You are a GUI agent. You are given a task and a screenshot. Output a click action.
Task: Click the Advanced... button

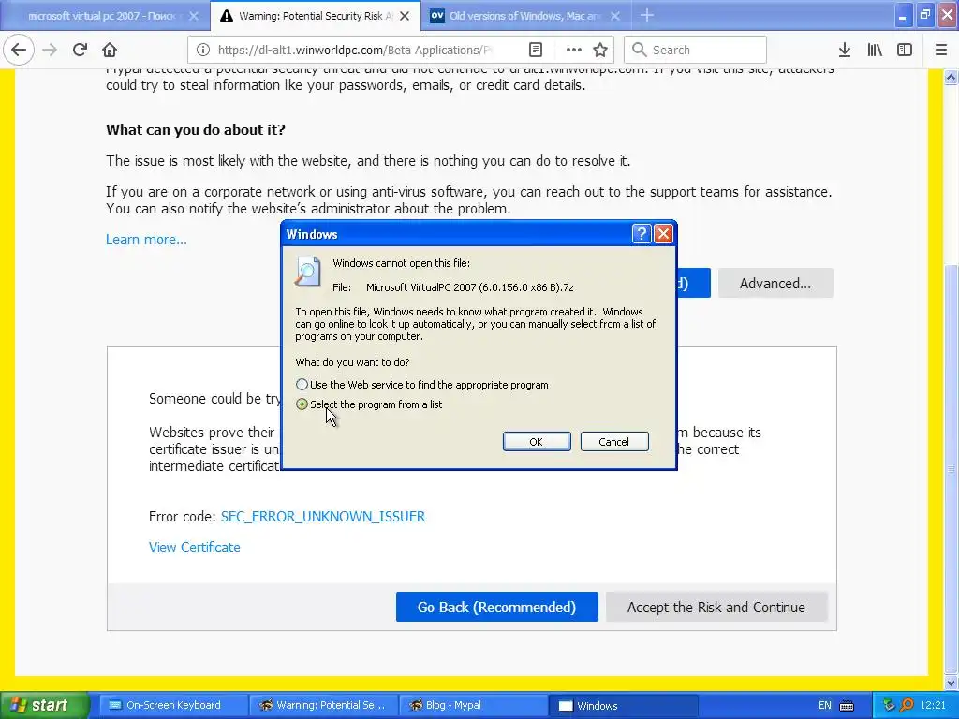coord(775,283)
